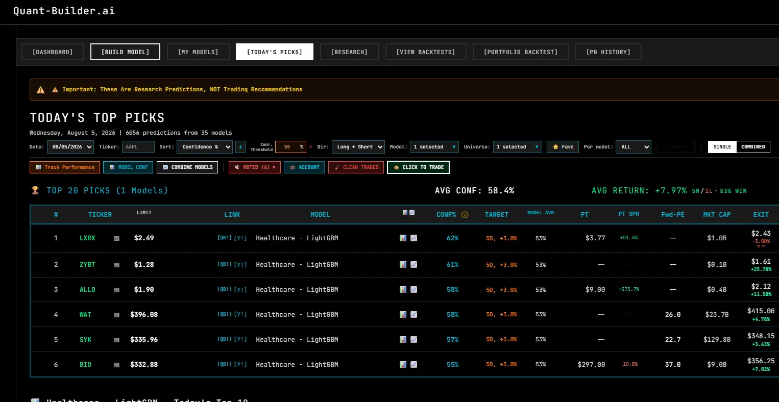Open the RESEARCH tab
779x402 pixels.
click(x=349, y=52)
